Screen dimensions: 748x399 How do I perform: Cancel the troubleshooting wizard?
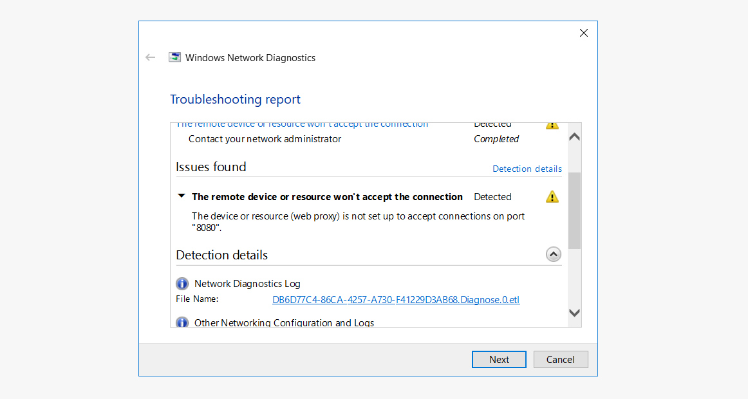pyautogui.click(x=560, y=360)
